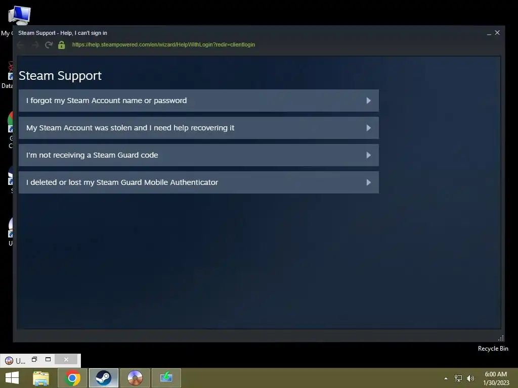Click the arrow beside forgot account name option
Viewport: 518px width, 388px height.
pos(369,101)
